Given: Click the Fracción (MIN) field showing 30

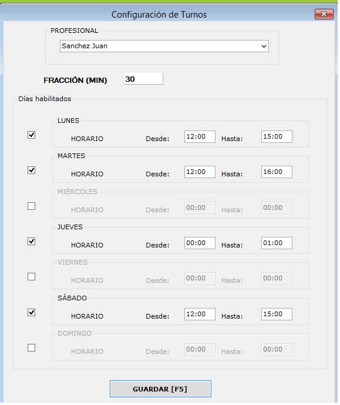Looking at the screenshot, I should point(143,79).
